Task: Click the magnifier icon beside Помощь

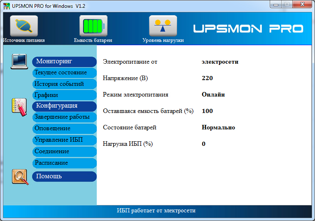Action: click(20, 177)
